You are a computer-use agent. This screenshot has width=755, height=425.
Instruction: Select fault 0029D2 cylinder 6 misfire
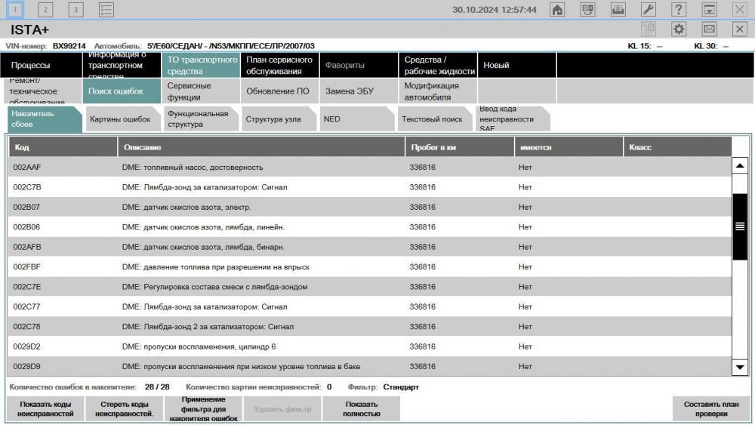click(x=369, y=346)
